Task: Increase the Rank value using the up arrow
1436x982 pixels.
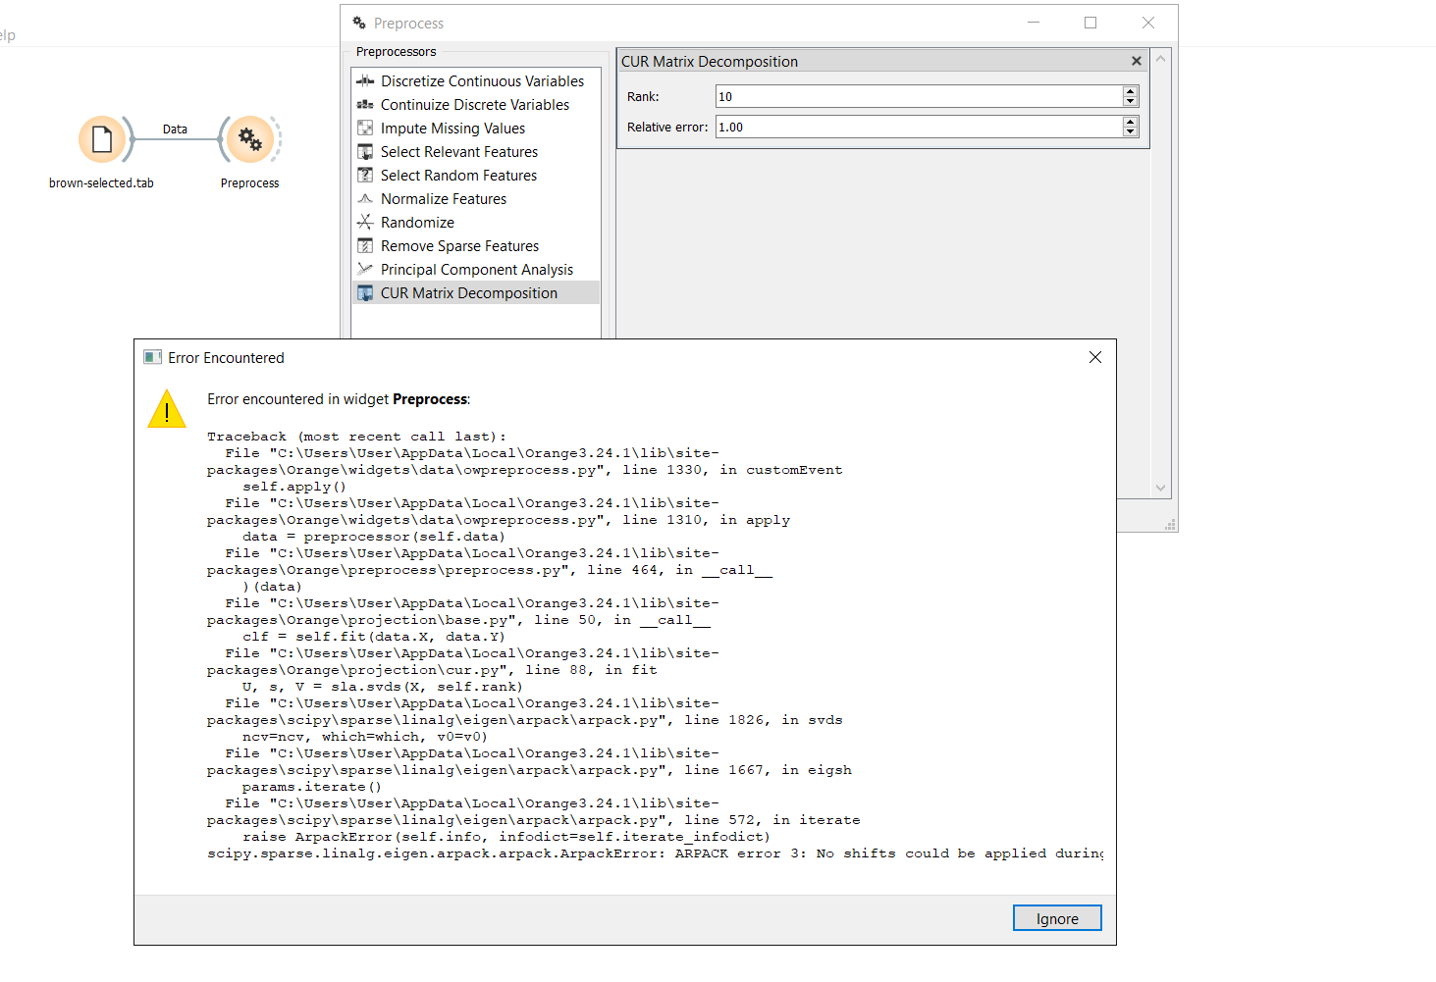Action: (1130, 91)
